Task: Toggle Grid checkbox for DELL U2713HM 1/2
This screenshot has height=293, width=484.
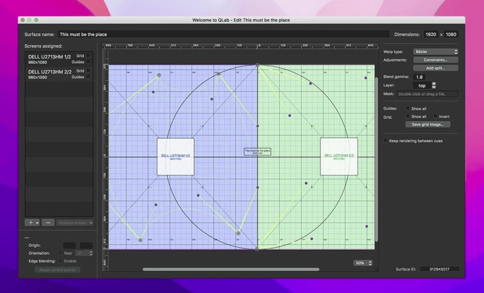Action: pos(88,56)
